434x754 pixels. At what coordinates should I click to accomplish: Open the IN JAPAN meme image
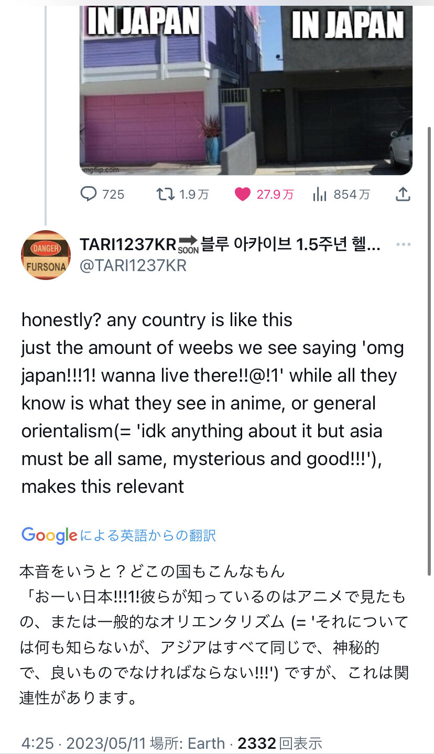(246, 90)
